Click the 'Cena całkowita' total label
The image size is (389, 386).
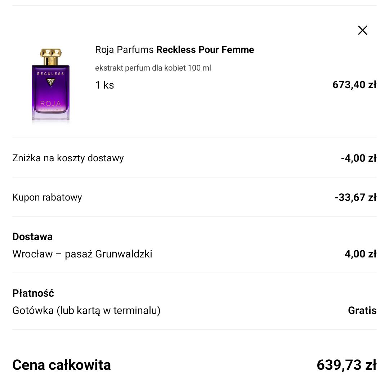point(62,365)
